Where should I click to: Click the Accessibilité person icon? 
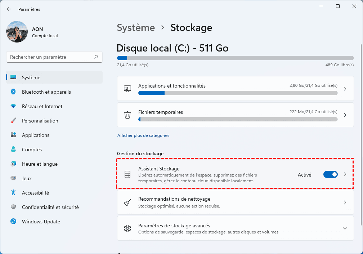tap(13, 193)
